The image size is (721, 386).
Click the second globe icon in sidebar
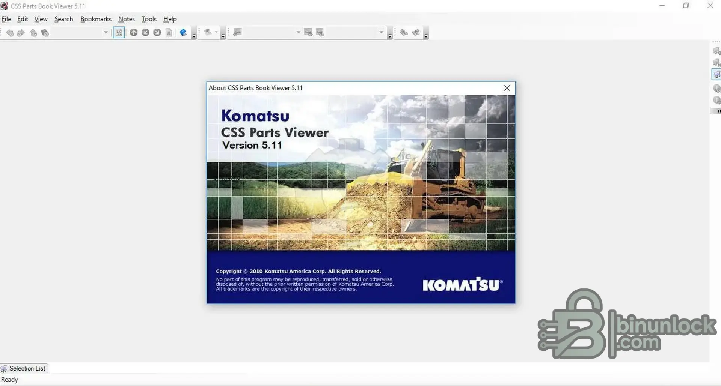click(716, 100)
